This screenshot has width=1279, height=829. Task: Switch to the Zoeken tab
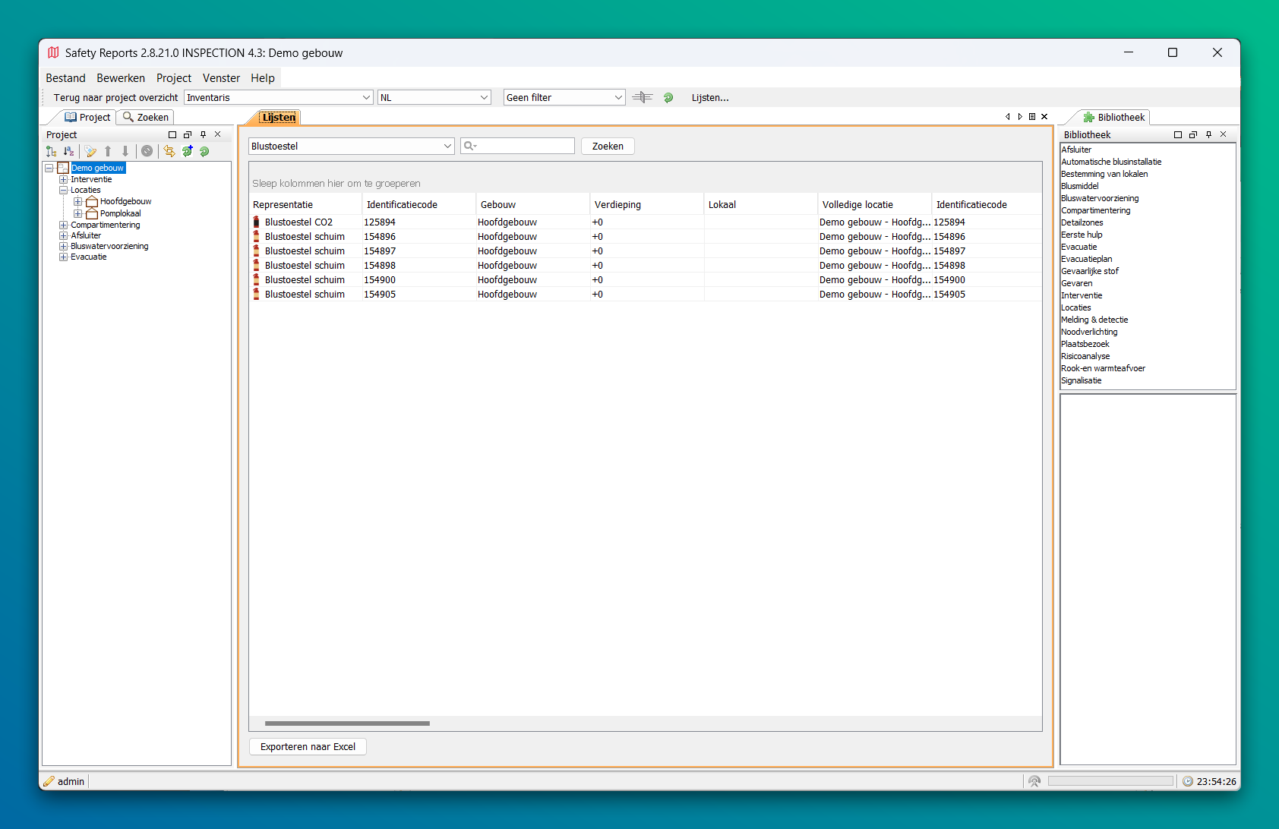(146, 118)
